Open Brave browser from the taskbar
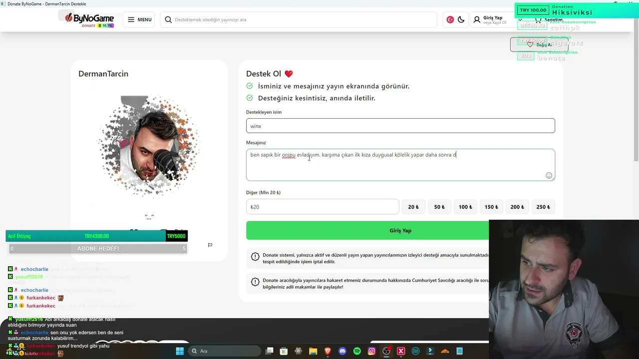The image size is (639, 359). [327, 351]
